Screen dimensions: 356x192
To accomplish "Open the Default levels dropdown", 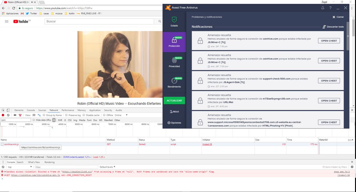I will (107, 167).
